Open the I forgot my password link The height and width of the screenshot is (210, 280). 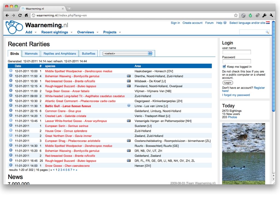pyautogui.click(x=236, y=95)
